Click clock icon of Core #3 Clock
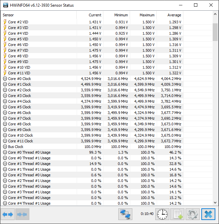This screenshot has height=224, width=219. coord(5,96)
